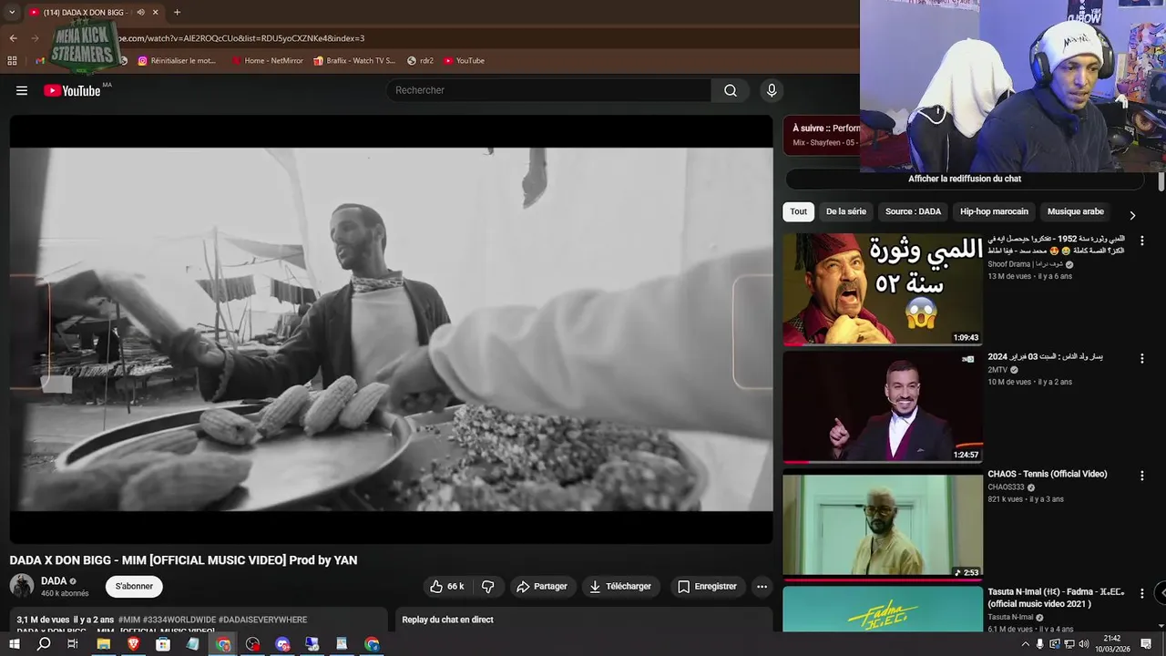This screenshot has height=656, width=1166.
Task: Click #MIM hashtag in description
Action: pyautogui.click(x=128, y=620)
